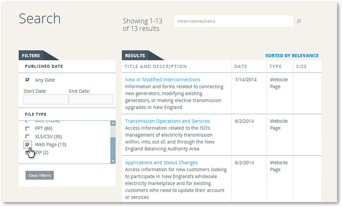342x207 pixels.
Task: Select the Filters panel tab
Action: (x=31, y=56)
